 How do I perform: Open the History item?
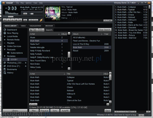pyautogui.click(x=10, y=73)
